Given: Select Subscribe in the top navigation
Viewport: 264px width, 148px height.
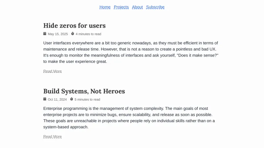Looking at the screenshot, I should tap(155, 7).
